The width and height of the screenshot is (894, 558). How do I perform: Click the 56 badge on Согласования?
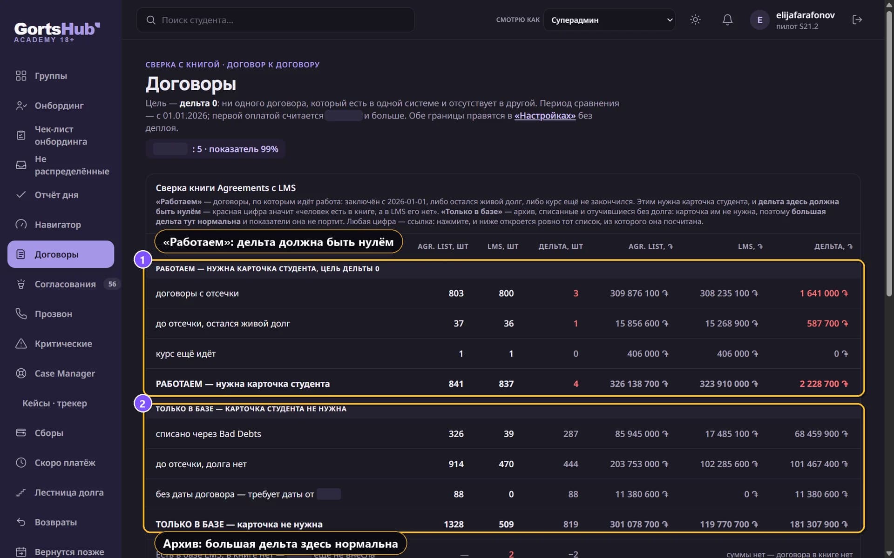[x=112, y=284]
